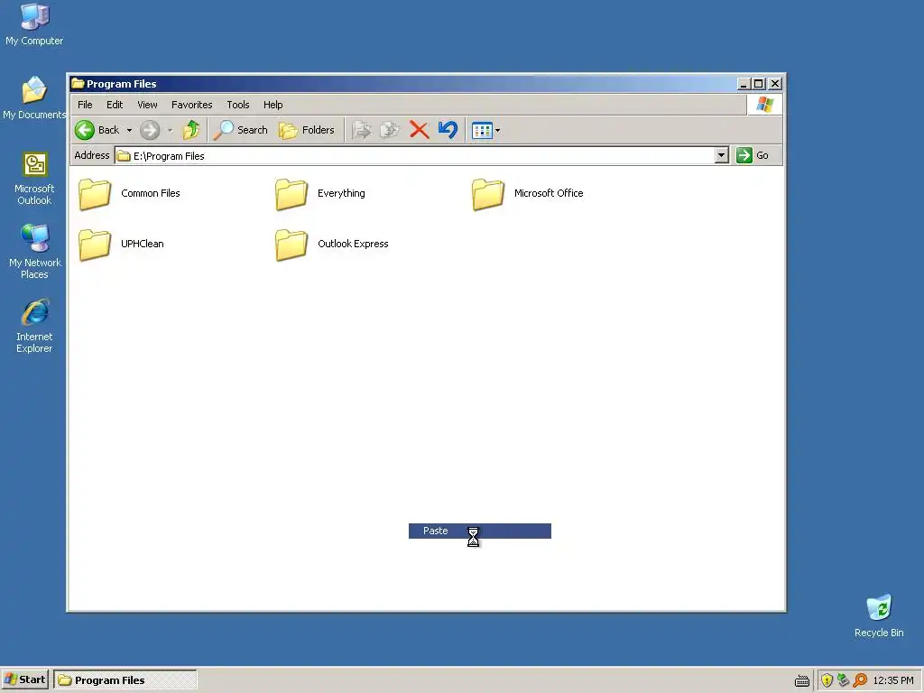Go up one folder level
This screenshot has width=924, height=693.
191,130
